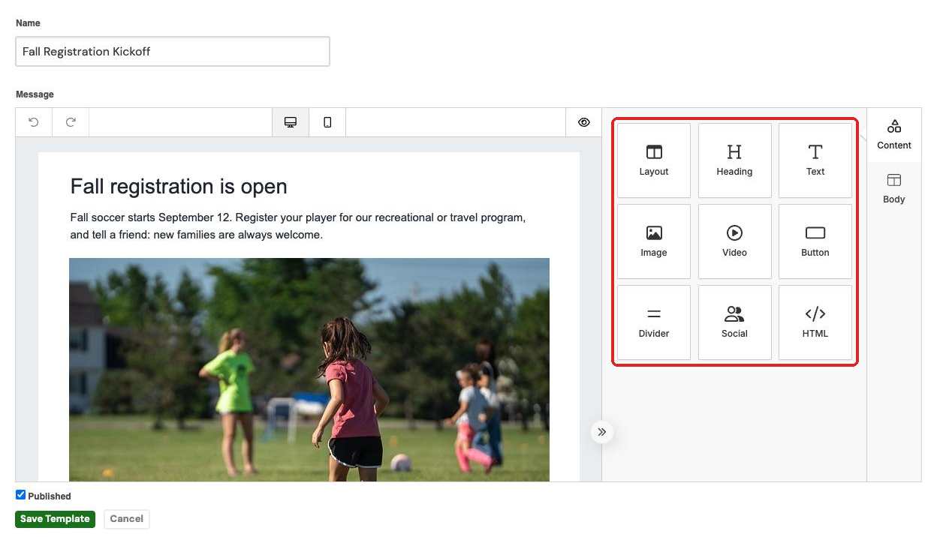Open the Content tab
Image resolution: width=934 pixels, height=537 pixels.
click(894, 135)
